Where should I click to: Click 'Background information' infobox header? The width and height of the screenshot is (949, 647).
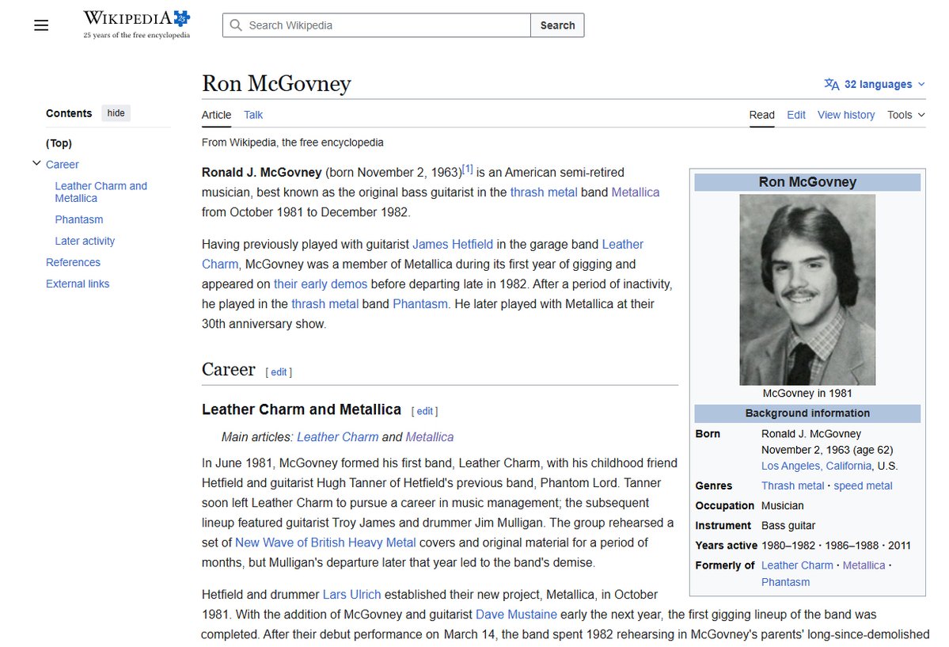(x=807, y=413)
